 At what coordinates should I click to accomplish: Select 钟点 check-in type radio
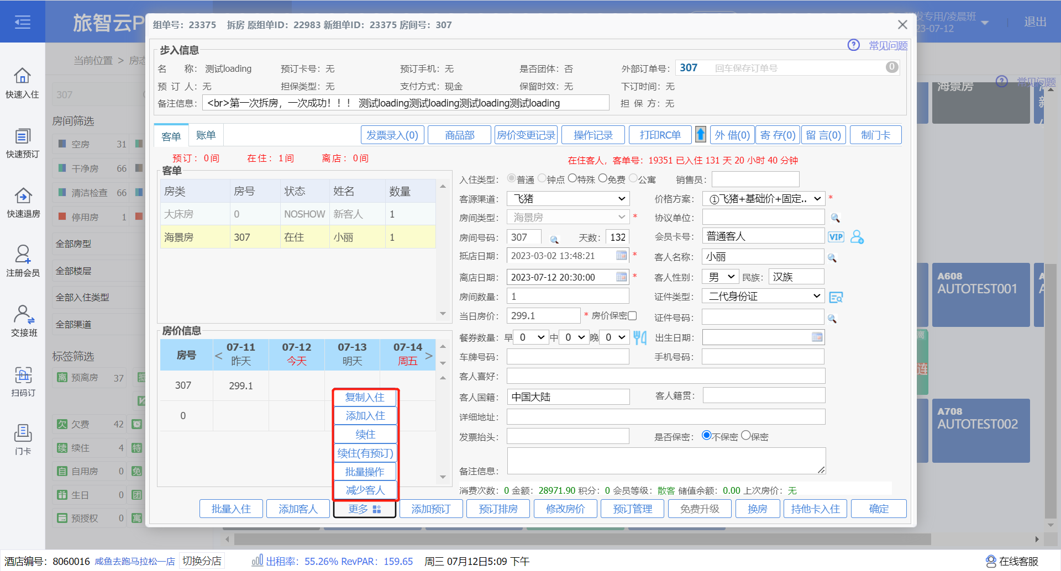(x=542, y=178)
